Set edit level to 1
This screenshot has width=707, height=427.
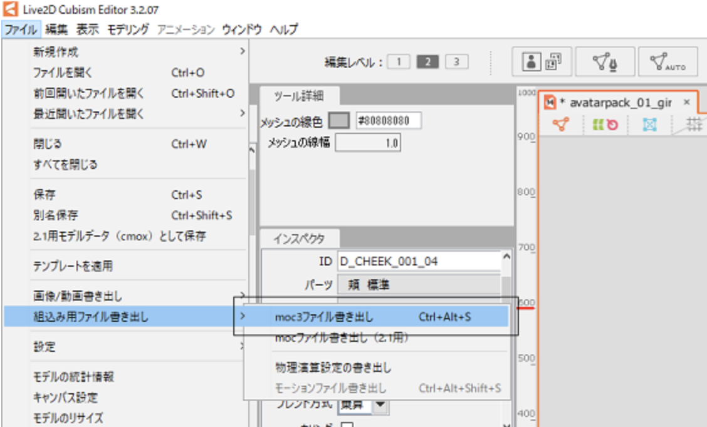tap(399, 61)
